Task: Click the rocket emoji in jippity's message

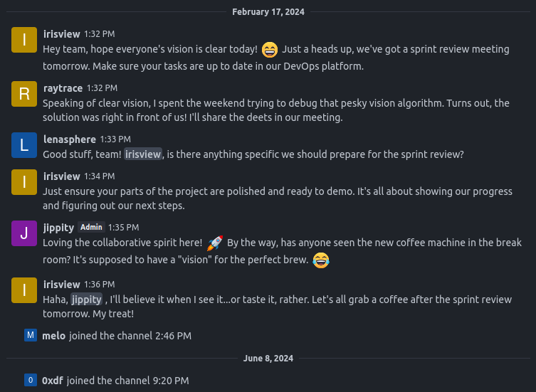Action: [x=215, y=243]
